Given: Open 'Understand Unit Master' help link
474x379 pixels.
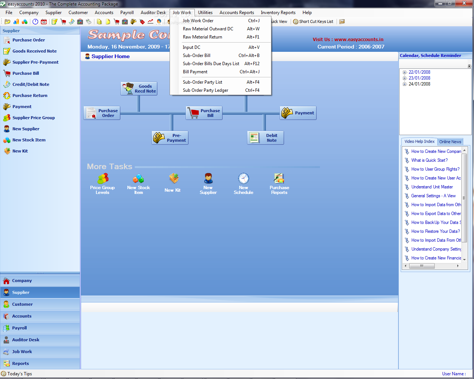Looking at the screenshot, I should click(432, 187).
